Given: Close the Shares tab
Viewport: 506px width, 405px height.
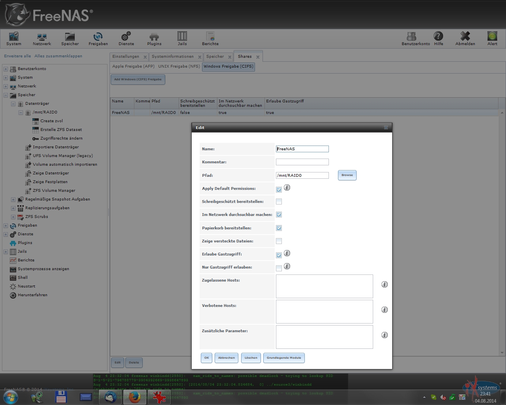Looking at the screenshot, I should click(x=258, y=57).
